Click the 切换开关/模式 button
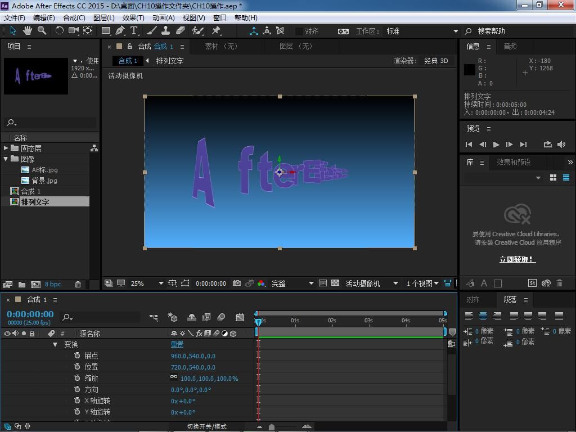The width and height of the screenshot is (576, 432). (x=207, y=426)
